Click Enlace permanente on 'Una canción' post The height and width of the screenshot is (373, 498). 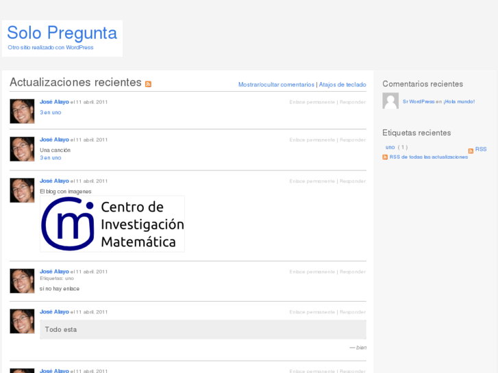coord(312,140)
